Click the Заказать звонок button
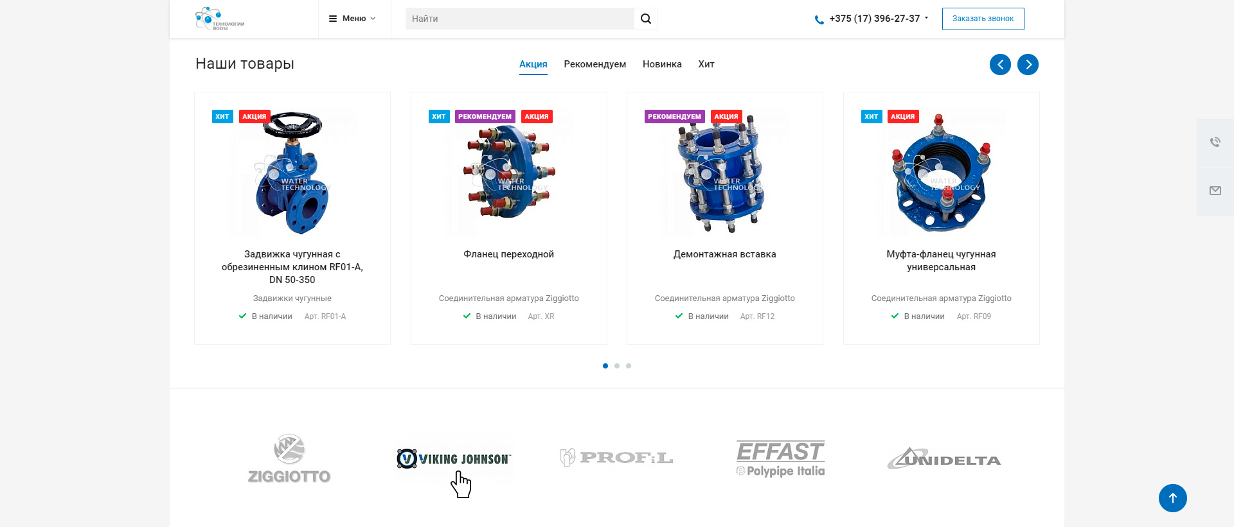This screenshot has width=1234, height=527. tap(983, 19)
